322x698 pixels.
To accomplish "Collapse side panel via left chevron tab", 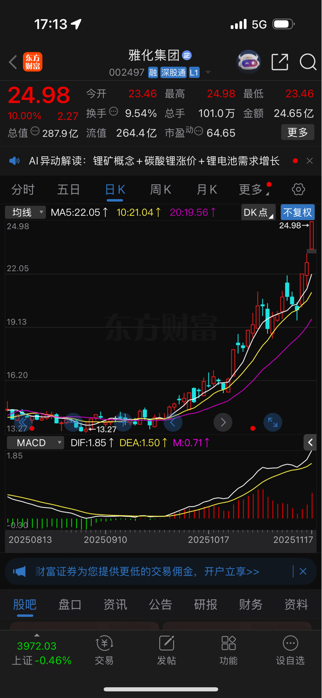I will tap(310, 442).
